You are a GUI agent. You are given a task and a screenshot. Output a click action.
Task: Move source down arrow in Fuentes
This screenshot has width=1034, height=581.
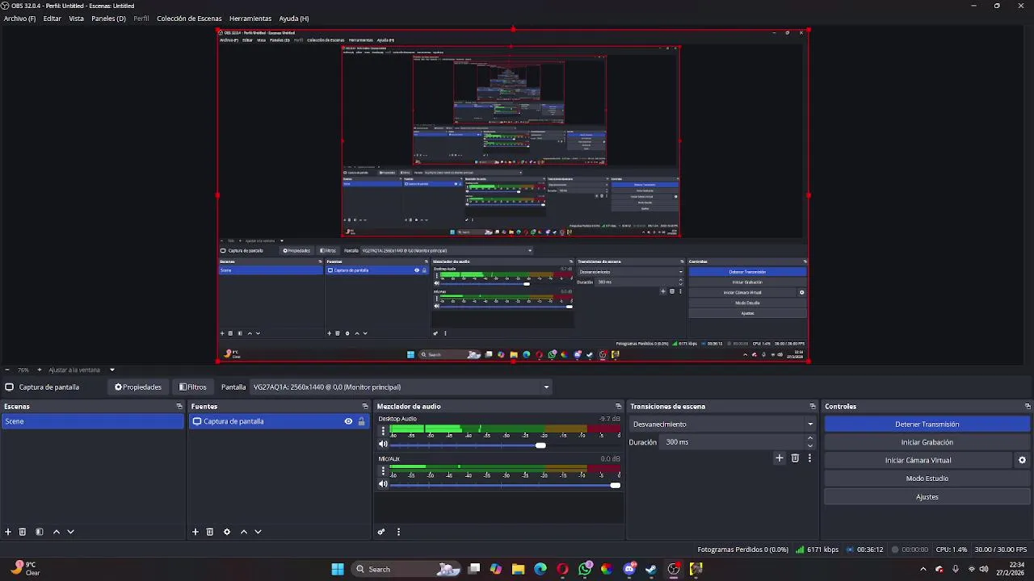pyautogui.click(x=258, y=532)
